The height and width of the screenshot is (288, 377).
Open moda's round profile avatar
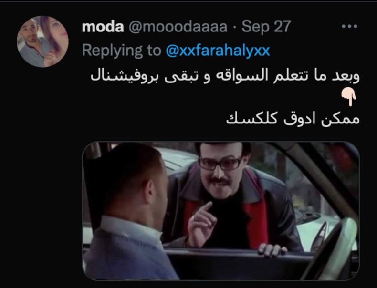[42, 41]
